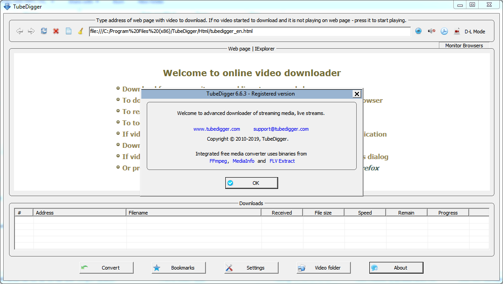Screen dimensions: 503x284
Task: Click the back navigation arrow icon
Action: click(x=19, y=31)
